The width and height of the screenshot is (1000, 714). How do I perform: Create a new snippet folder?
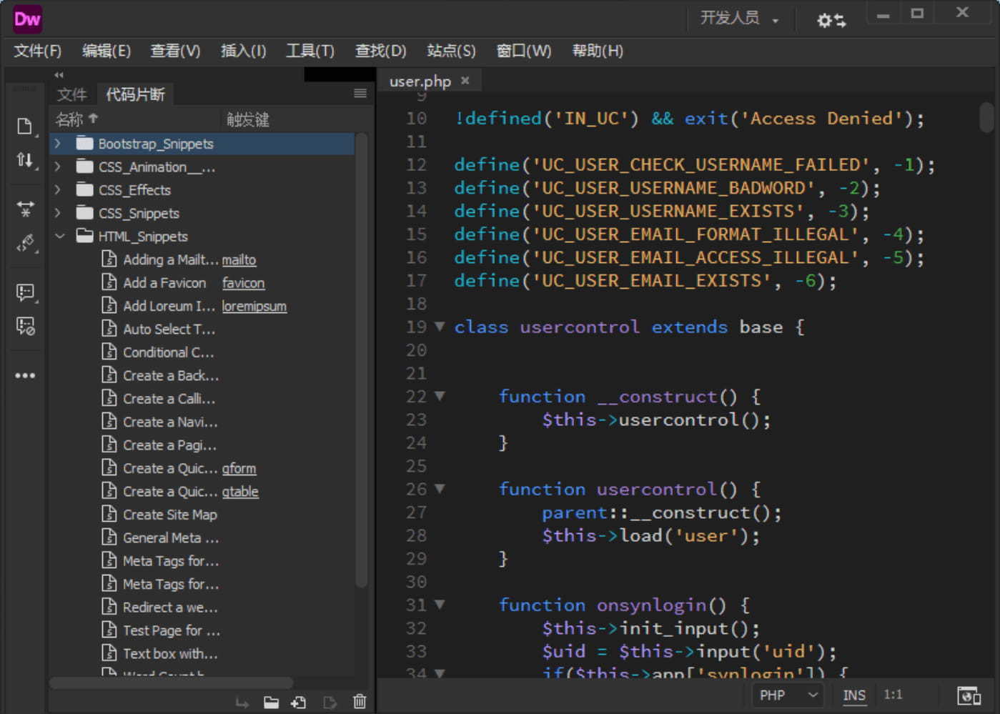(x=271, y=702)
